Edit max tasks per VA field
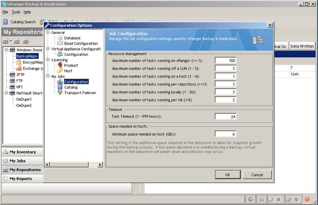 pos(225,100)
